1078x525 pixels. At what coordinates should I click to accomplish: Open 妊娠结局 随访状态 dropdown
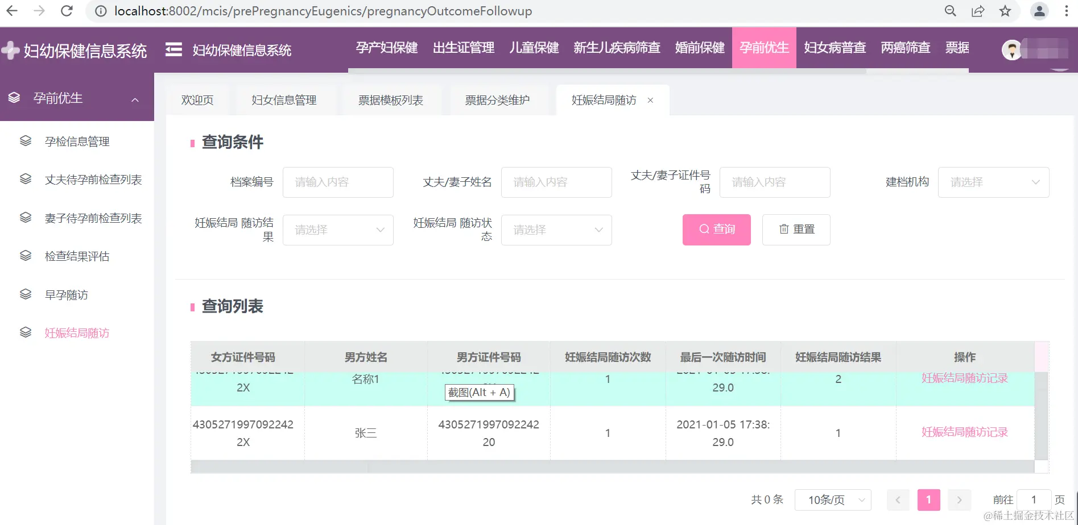(556, 230)
